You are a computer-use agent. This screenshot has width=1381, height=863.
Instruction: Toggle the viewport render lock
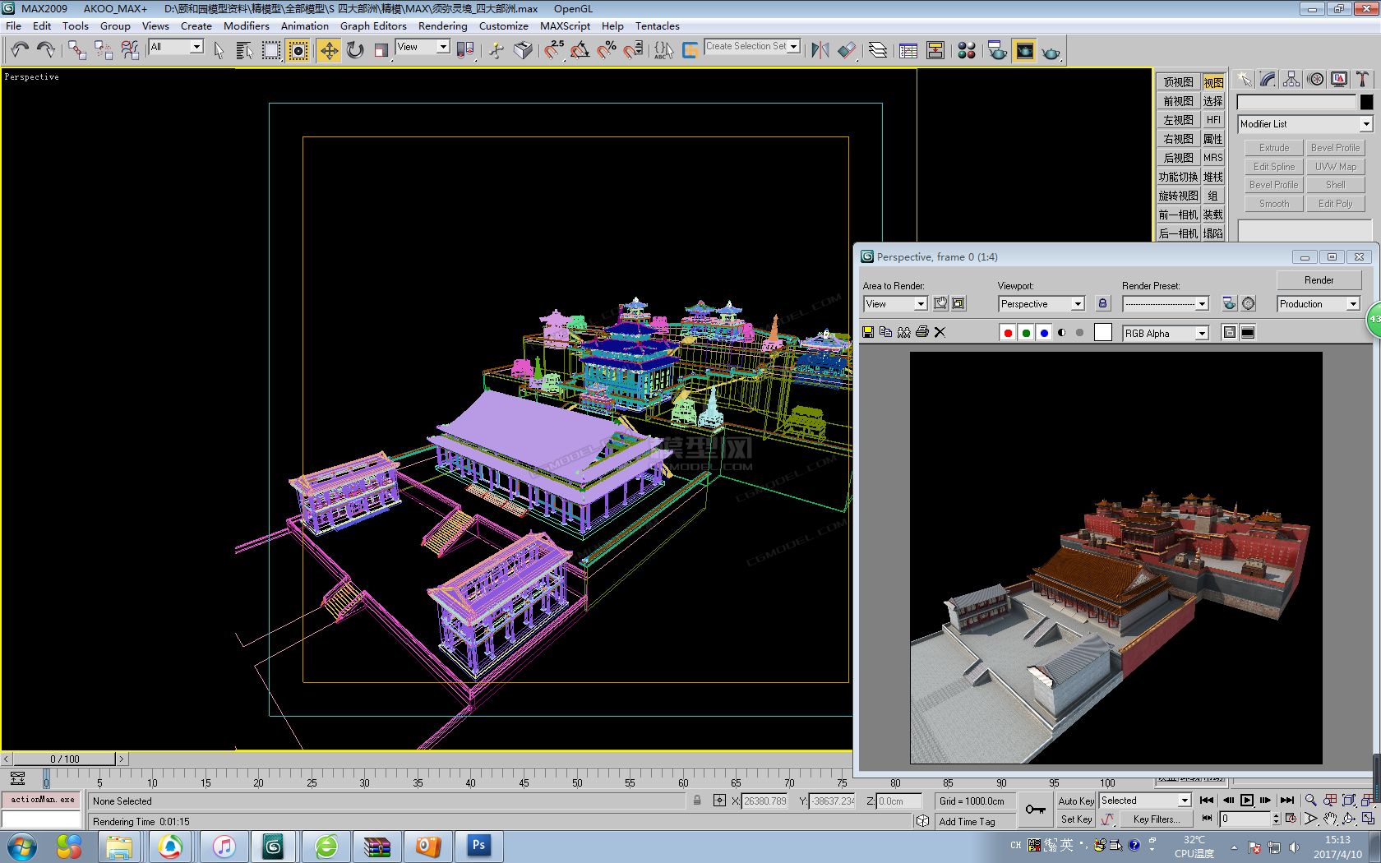[x=1102, y=303]
